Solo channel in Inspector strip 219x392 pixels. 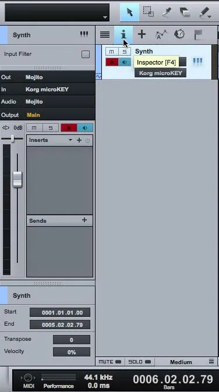pyautogui.click(x=51, y=128)
